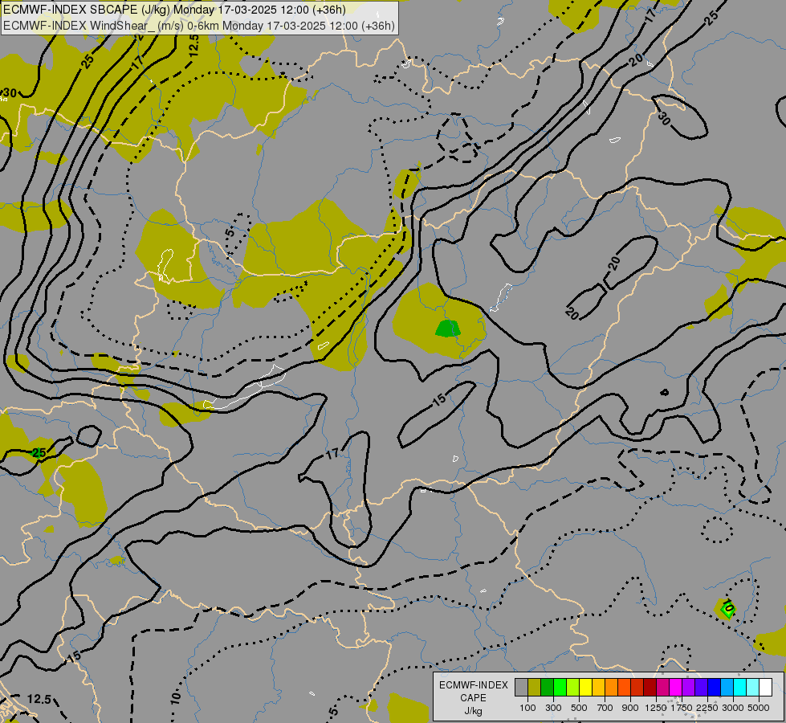
Task: Click the 1750 legend scale value
Action: 682,708
